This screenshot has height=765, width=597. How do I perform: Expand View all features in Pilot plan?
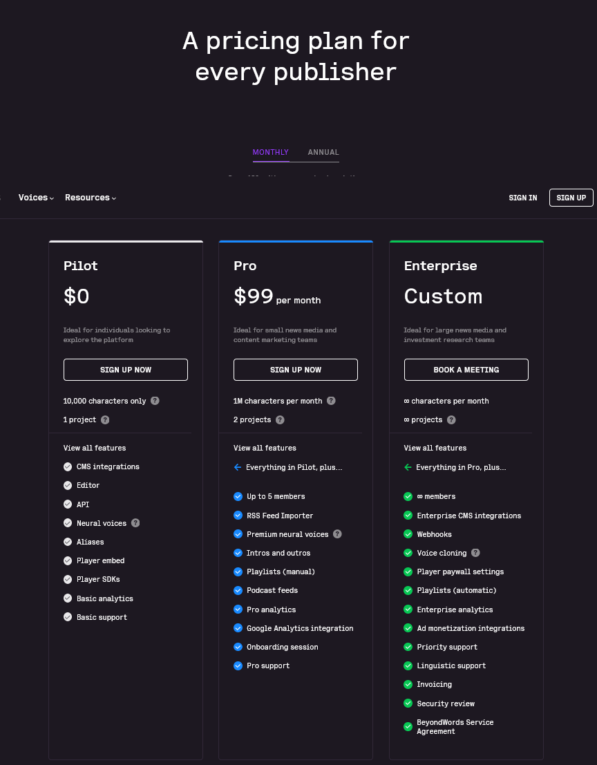(x=95, y=448)
